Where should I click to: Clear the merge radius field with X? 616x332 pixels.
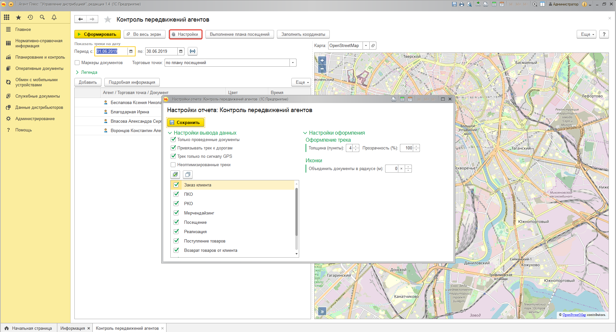click(x=401, y=169)
